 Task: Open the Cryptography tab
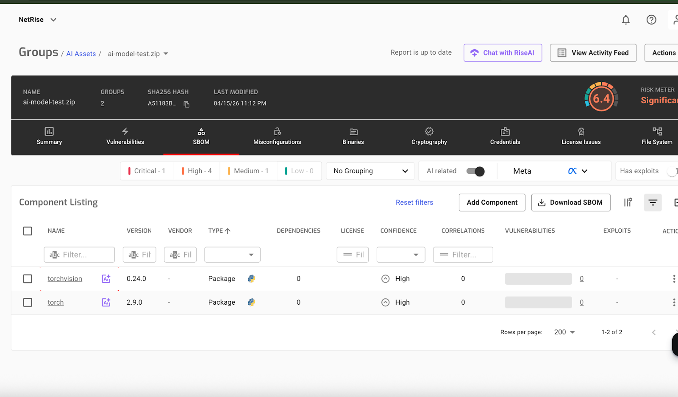(x=429, y=136)
